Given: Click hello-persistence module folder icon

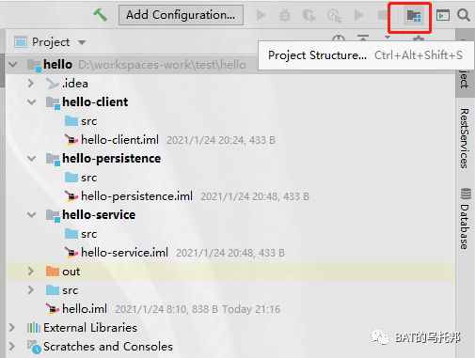Looking at the screenshot, I should [x=53, y=159].
